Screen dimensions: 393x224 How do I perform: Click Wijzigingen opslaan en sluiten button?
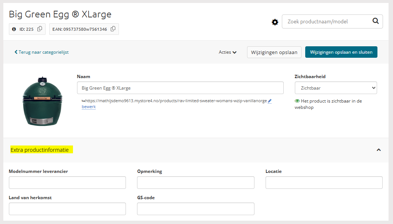341,52
